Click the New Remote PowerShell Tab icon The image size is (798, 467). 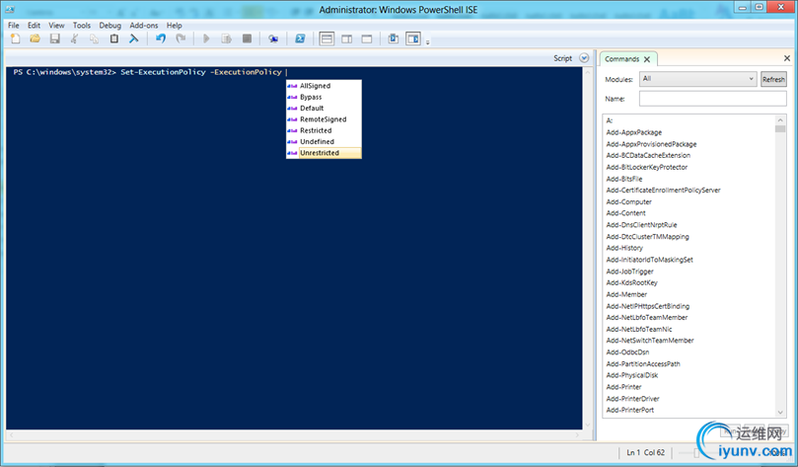[x=273, y=39]
